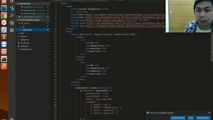The width and height of the screenshot is (213, 120).
Task: Follow the bootstrap CSS link on line 5
Action: pos(125,15)
